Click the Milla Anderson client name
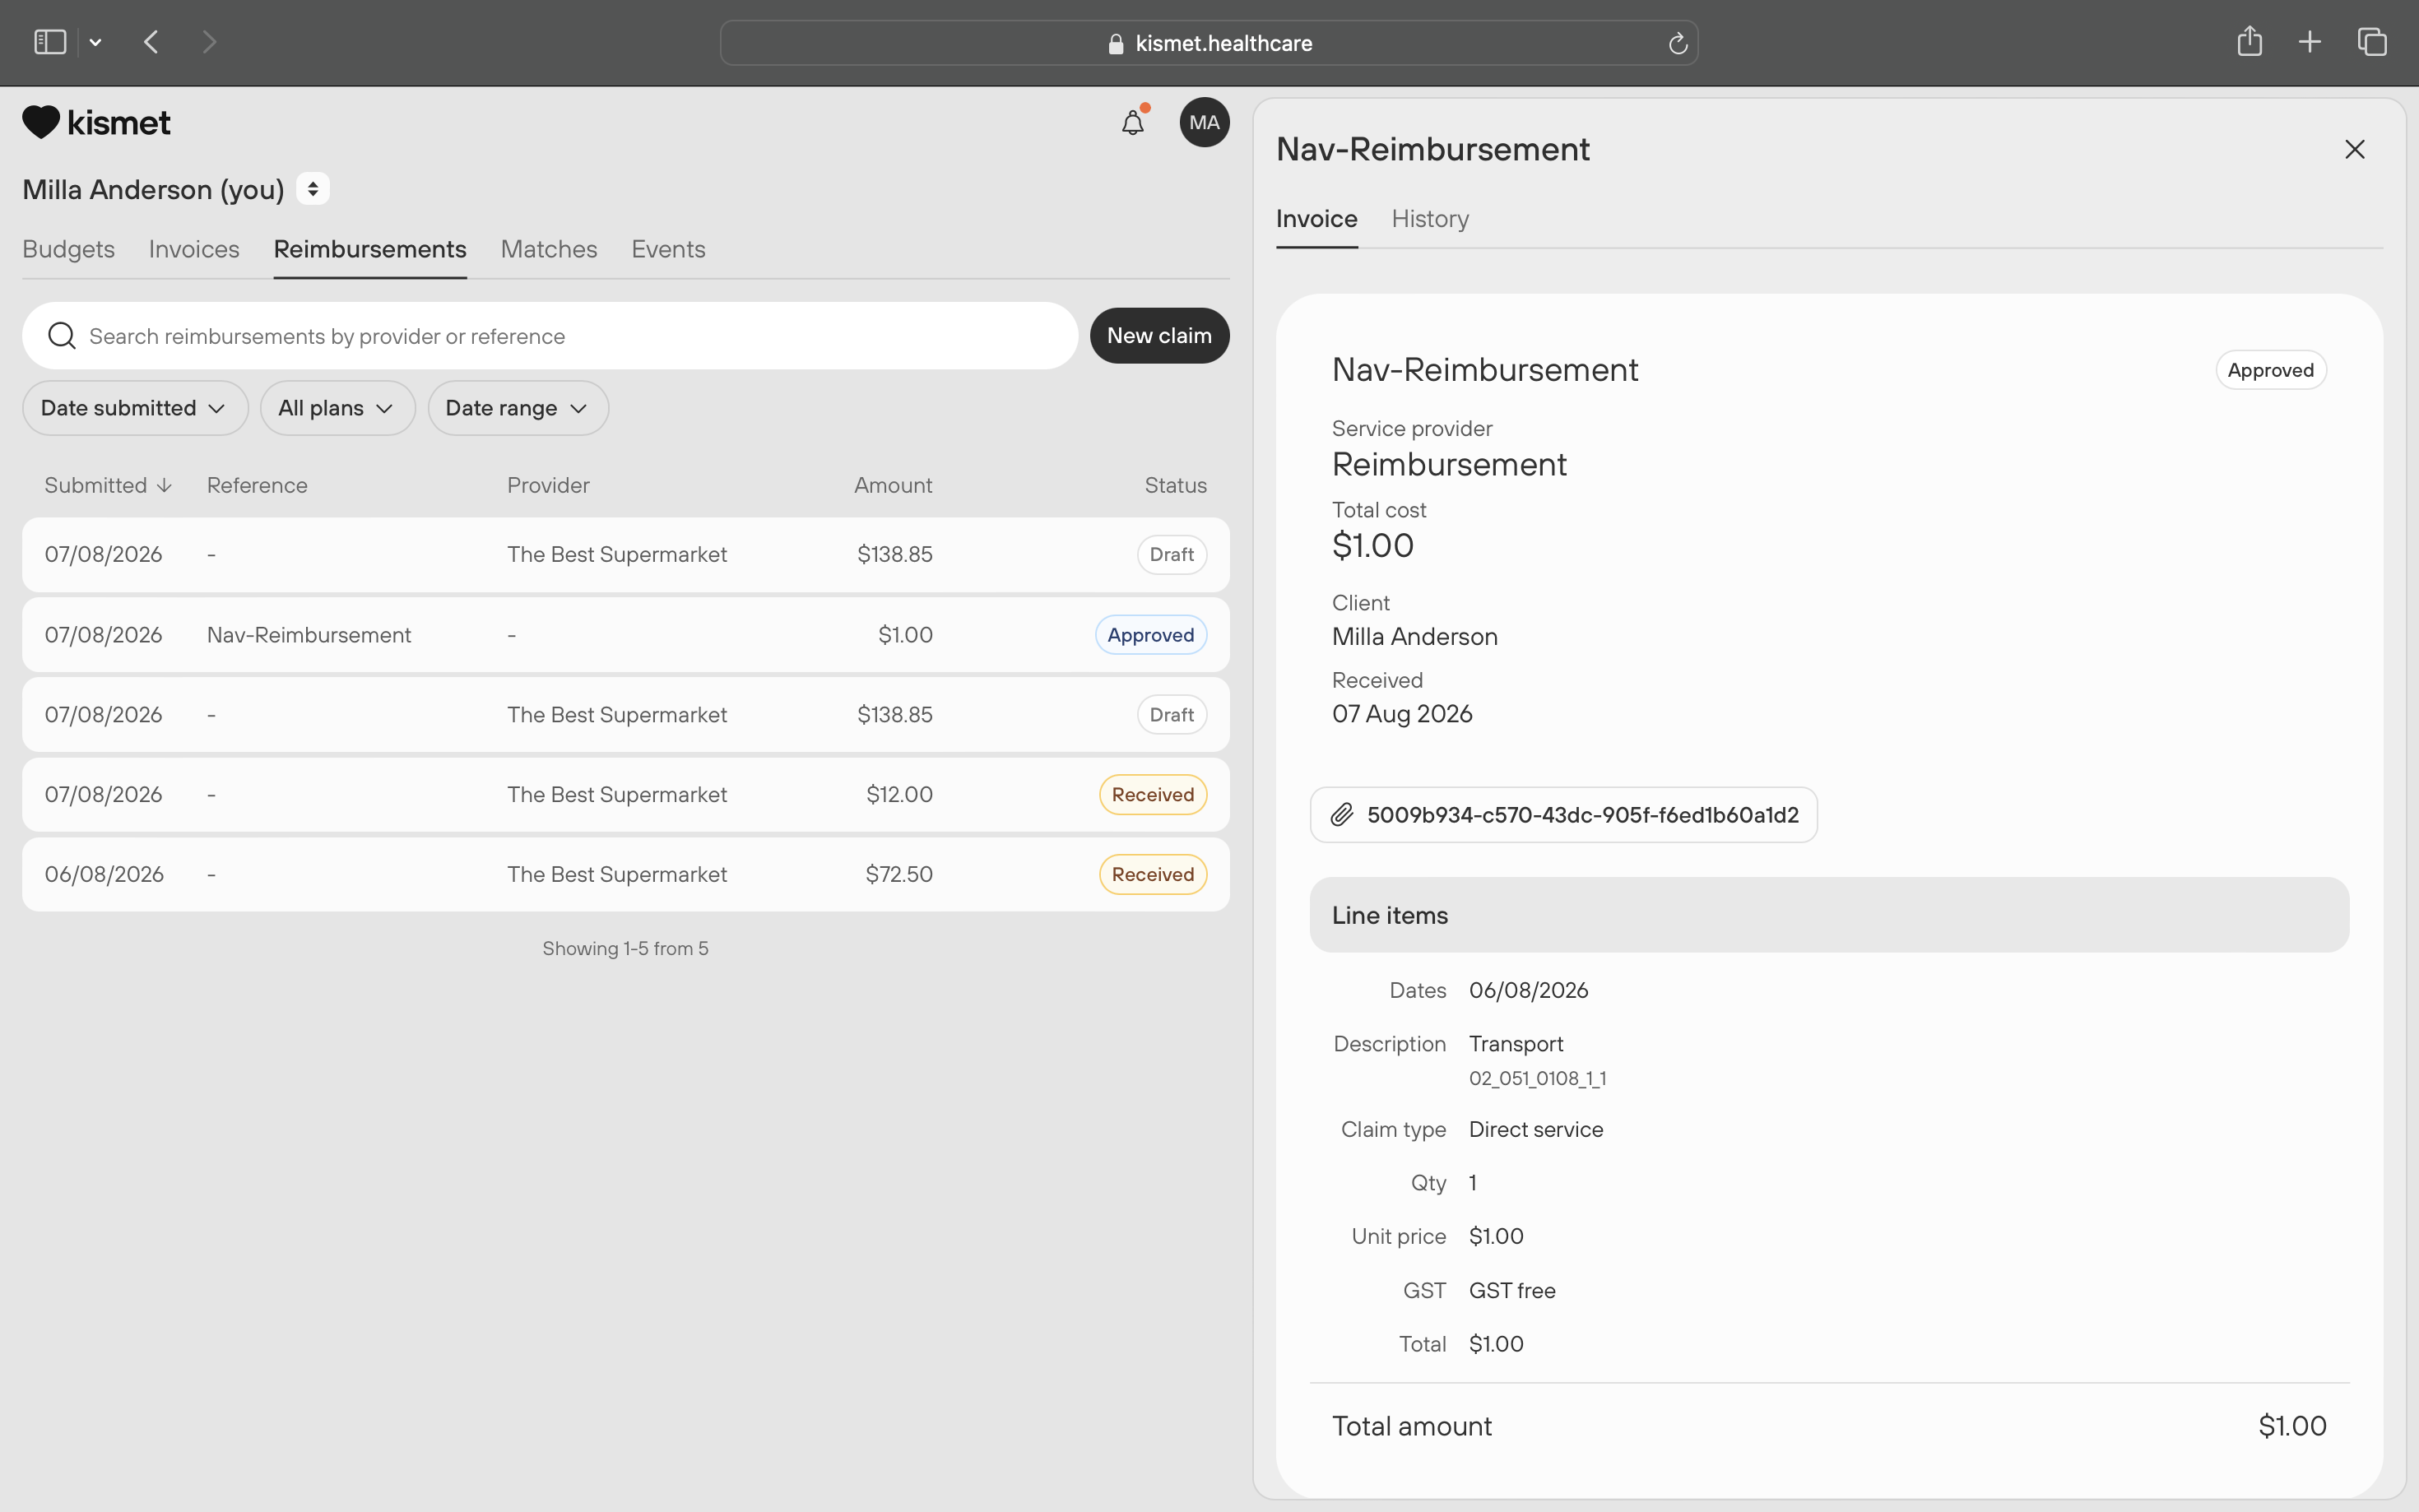This screenshot has height=1512, width=2419. coord(1414,637)
